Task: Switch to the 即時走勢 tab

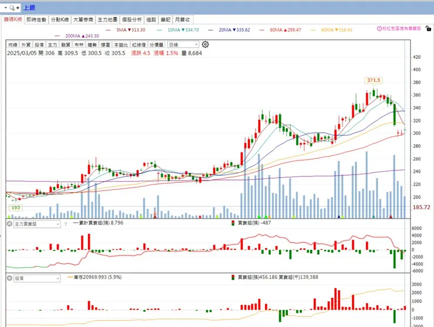Action: (x=36, y=20)
